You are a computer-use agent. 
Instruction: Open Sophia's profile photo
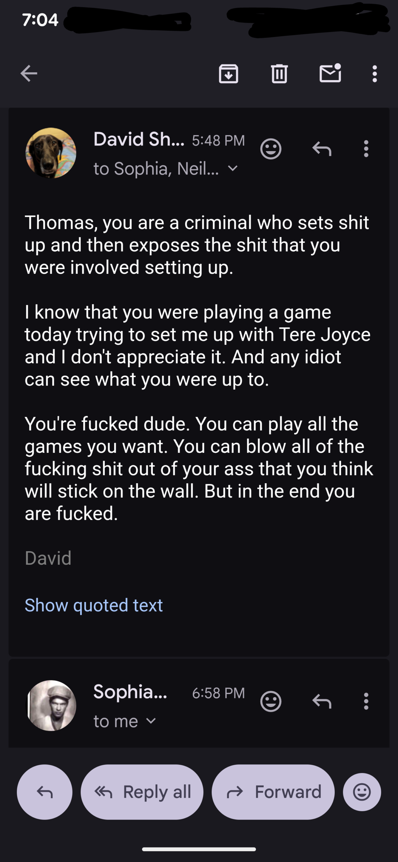[x=51, y=705]
